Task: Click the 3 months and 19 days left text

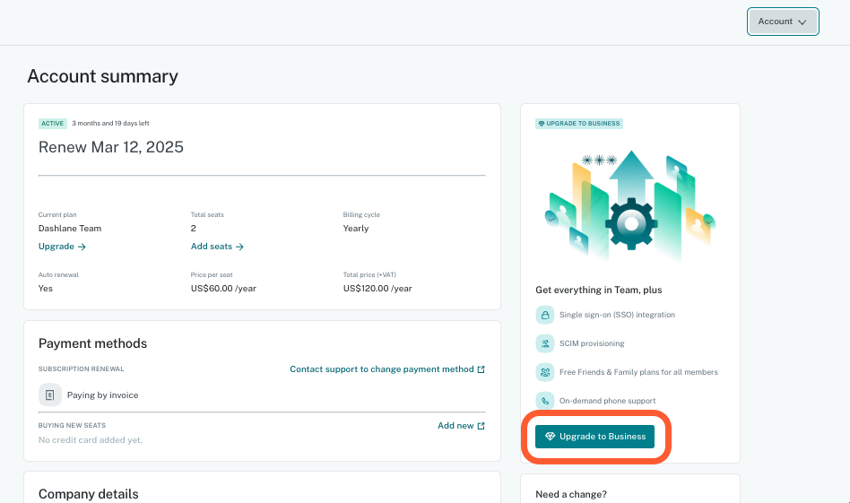Action: click(x=110, y=124)
